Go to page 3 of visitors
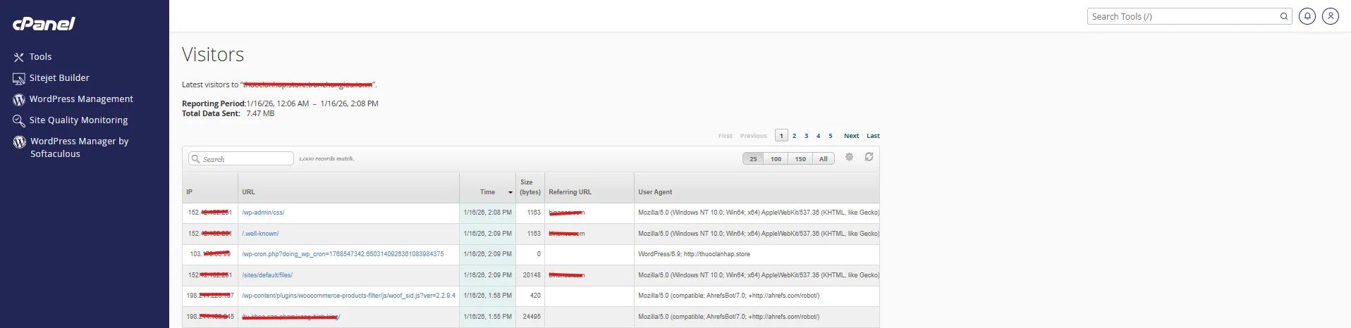Viewport: 1351px width, 328px height. point(806,136)
